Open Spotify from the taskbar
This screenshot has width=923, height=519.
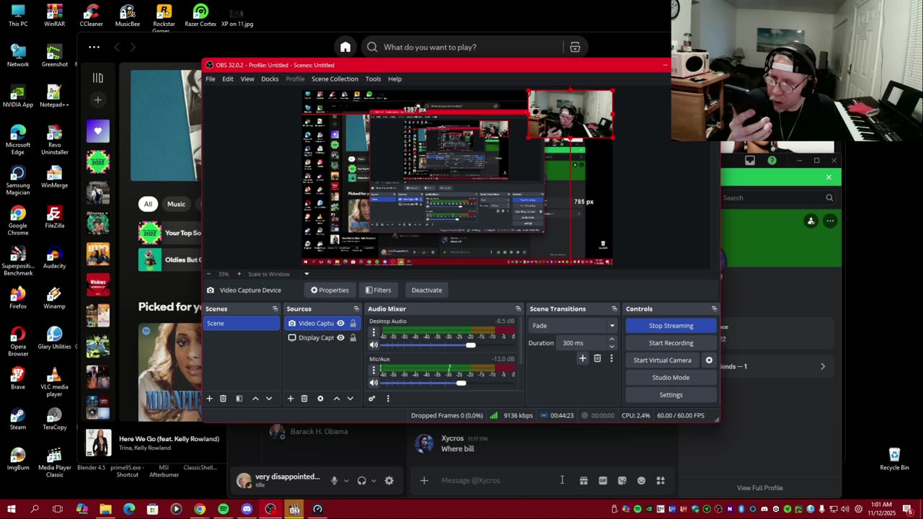[x=224, y=510]
